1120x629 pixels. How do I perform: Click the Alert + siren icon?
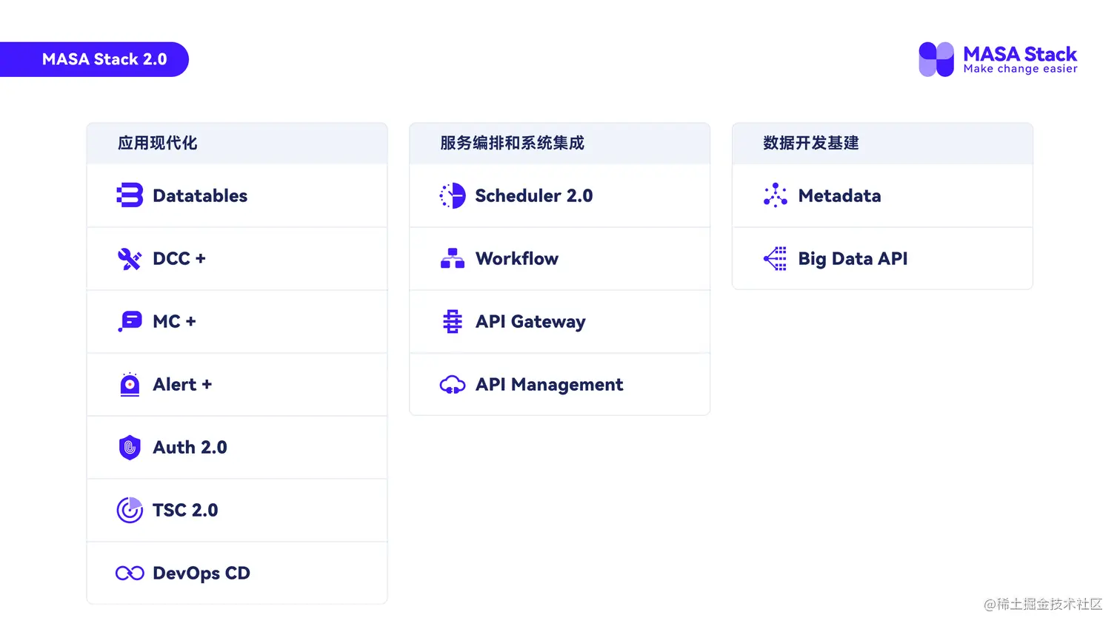point(130,384)
